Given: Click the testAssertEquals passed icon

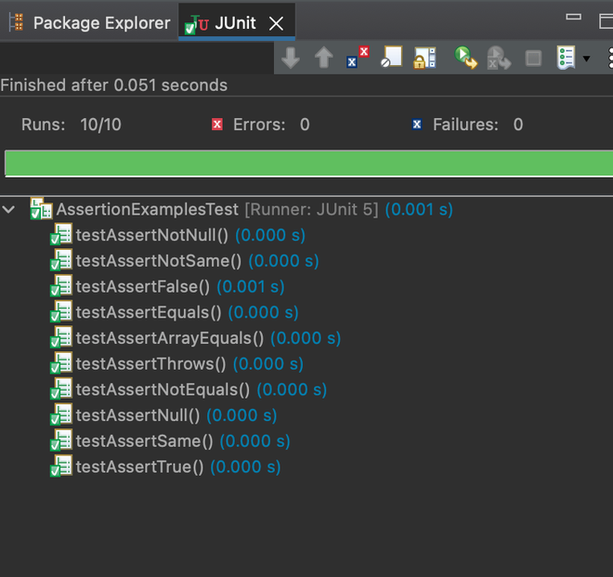Looking at the screenshot, I should coord(61,311).
